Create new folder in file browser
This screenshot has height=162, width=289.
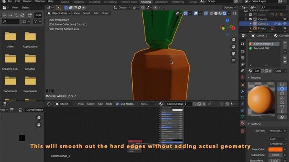30,15
